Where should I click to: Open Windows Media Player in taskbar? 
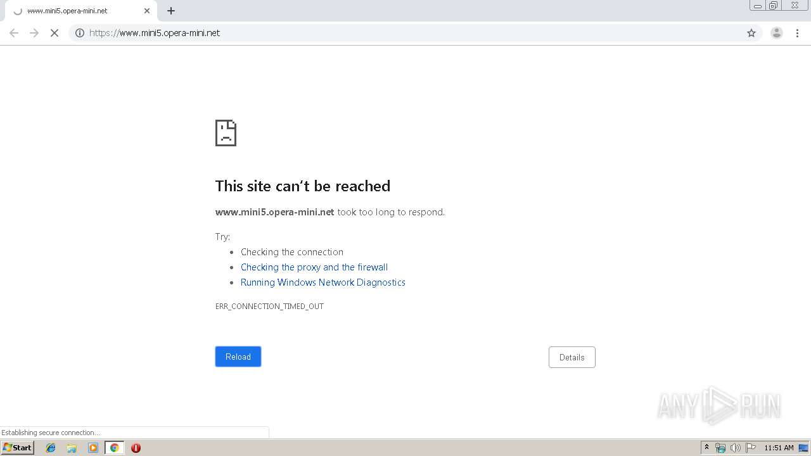pos(93,448)
